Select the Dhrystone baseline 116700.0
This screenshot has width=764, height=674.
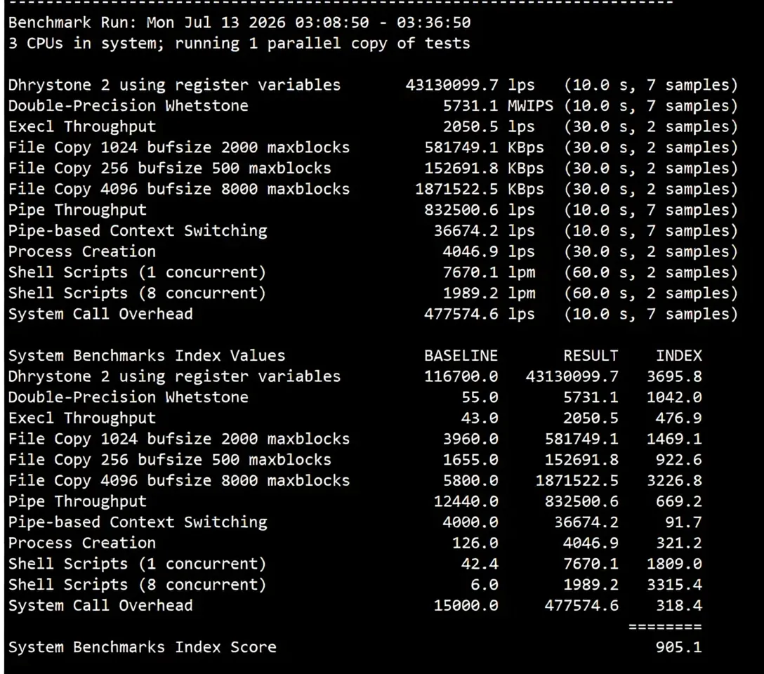pyautogui.click(x=461, y=376)
